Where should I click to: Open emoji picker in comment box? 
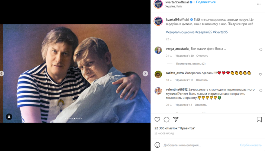coord(157,145)
